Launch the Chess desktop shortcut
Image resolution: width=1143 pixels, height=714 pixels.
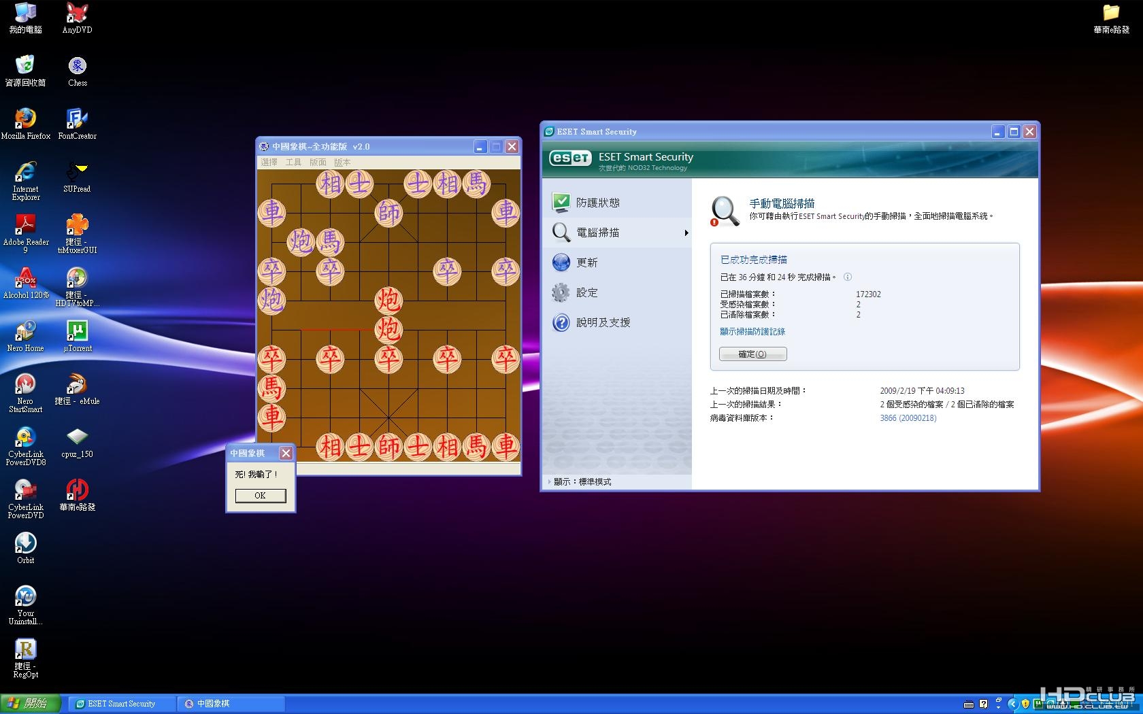coord(77,71)
